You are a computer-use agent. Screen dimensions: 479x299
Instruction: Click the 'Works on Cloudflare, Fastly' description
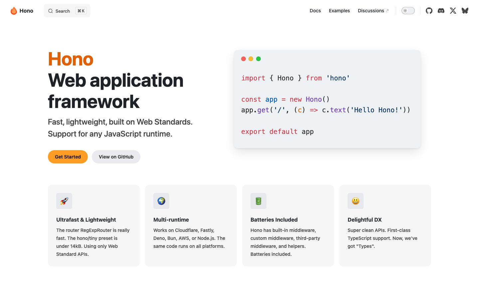pos(189,238)
